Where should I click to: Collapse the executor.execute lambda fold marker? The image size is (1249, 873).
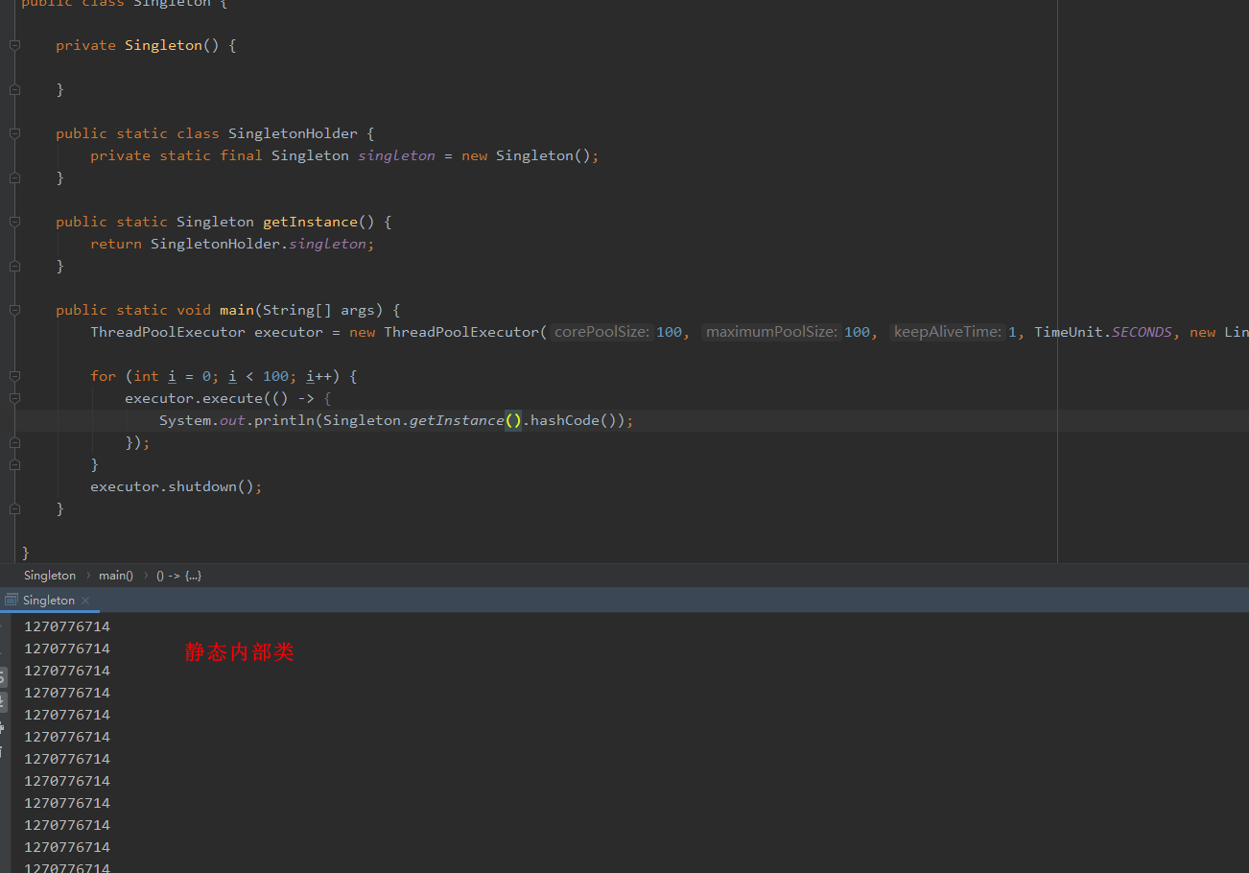14,398
